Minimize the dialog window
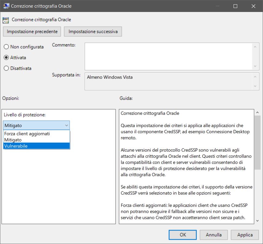Image resolution: width=263 pixels, height=244 pixels. 218,6
